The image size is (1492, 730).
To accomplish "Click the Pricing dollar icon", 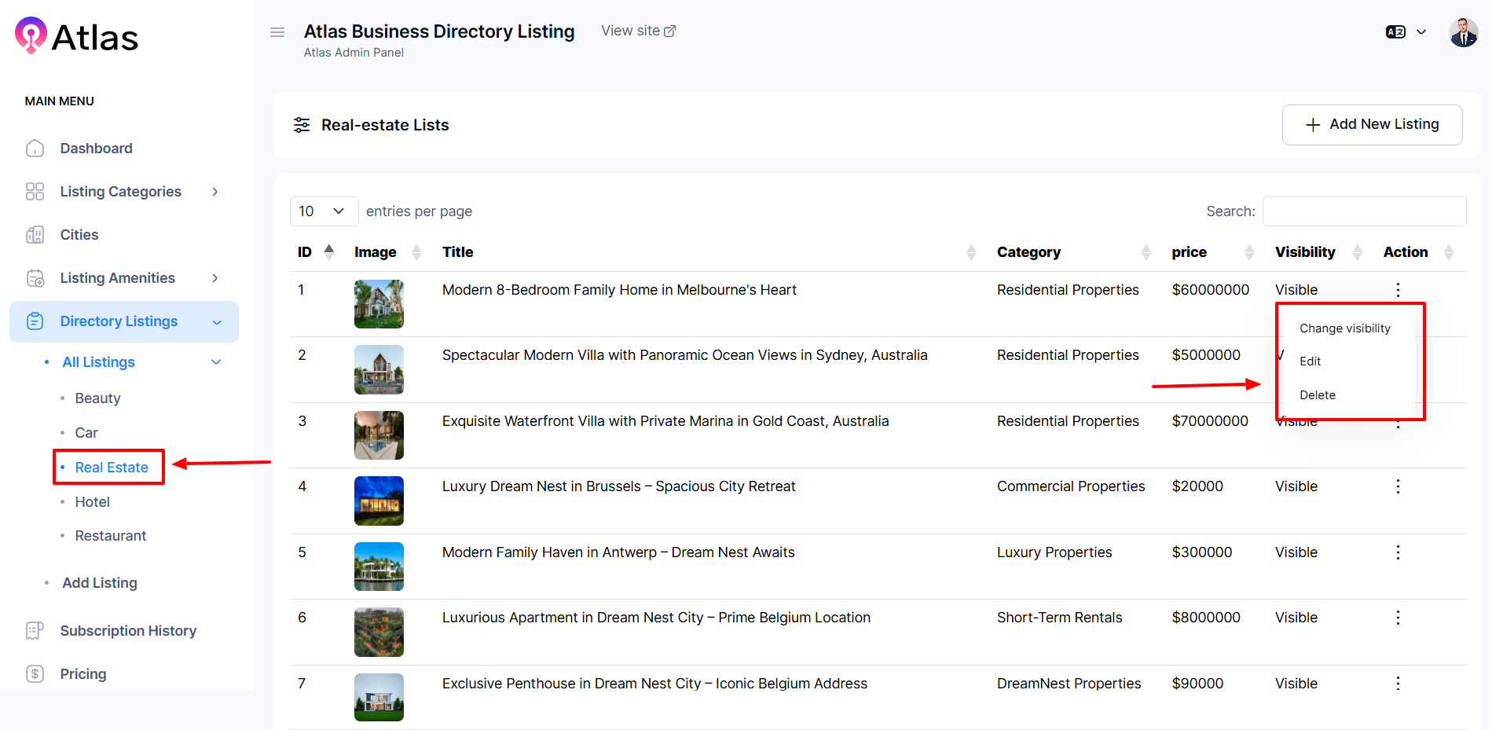I will (35, 674).
